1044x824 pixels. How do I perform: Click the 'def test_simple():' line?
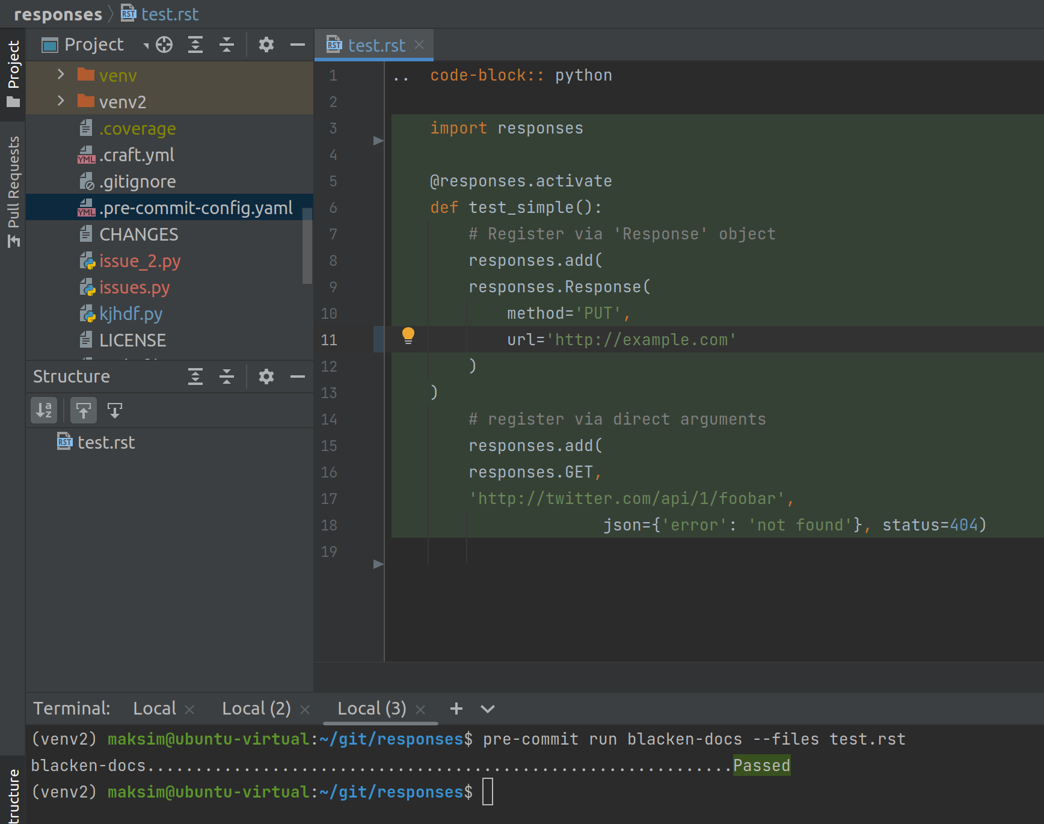516,207
